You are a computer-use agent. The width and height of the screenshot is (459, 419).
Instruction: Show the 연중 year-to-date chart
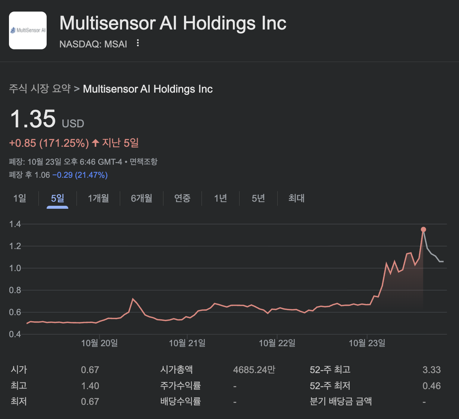point(182,198)
